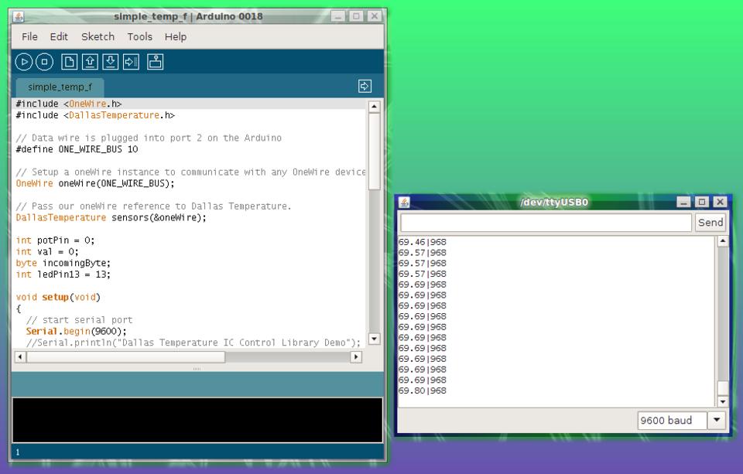Image resolution: width=743 pixels, height=474 pixels.
Task: Click the Send button in serial monitor
Action: [x=710, y=223]
